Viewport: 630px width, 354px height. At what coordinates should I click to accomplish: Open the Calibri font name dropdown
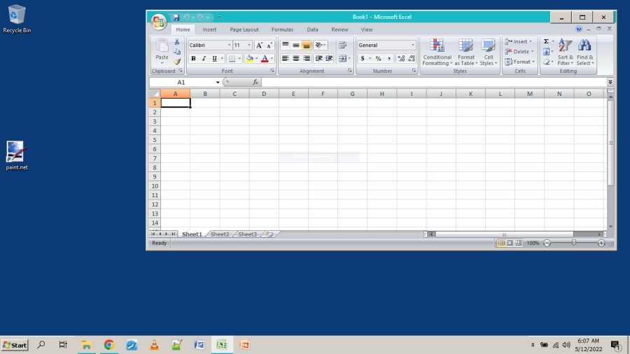(229, 45)
